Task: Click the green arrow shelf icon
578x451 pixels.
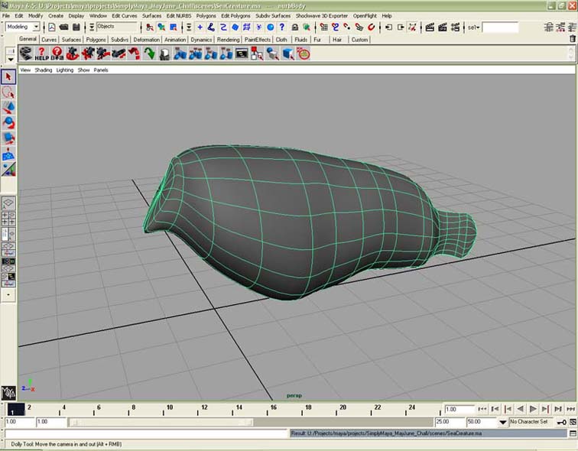Action: [149, 54]
